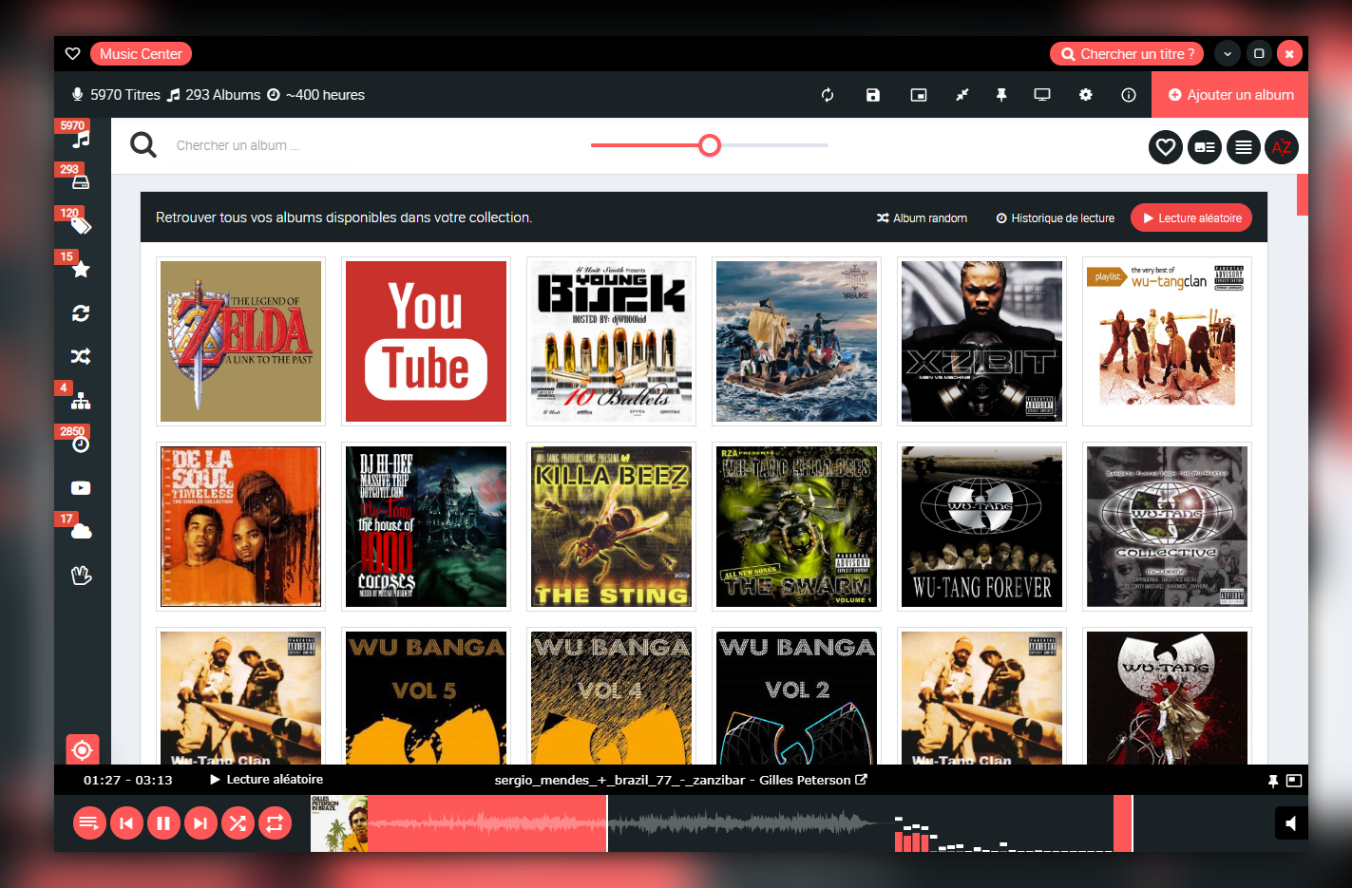The image size is (1352, 888).
Task: Click the picture-in-picture mini player icon
Action: [919, 95]
